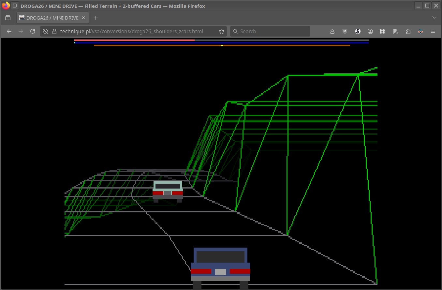Image resolution: width=442 pixels, height=290 pixels.
Task: Close the Firefox window
Action: coord(436,6)
